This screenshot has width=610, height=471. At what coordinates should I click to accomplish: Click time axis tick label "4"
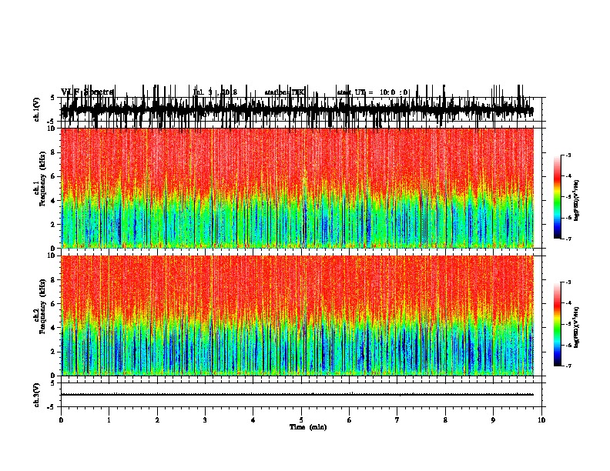[253, 420]
